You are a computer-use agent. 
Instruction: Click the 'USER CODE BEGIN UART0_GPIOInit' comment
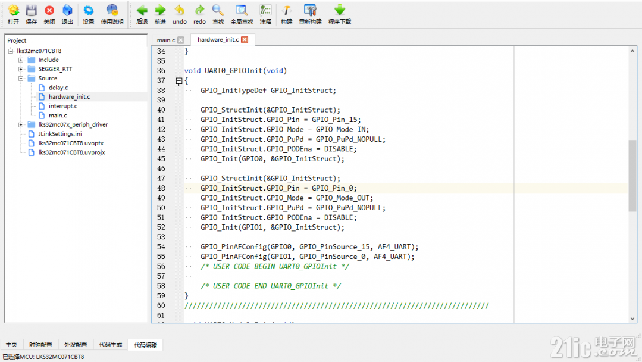click(x=275, y=267)
